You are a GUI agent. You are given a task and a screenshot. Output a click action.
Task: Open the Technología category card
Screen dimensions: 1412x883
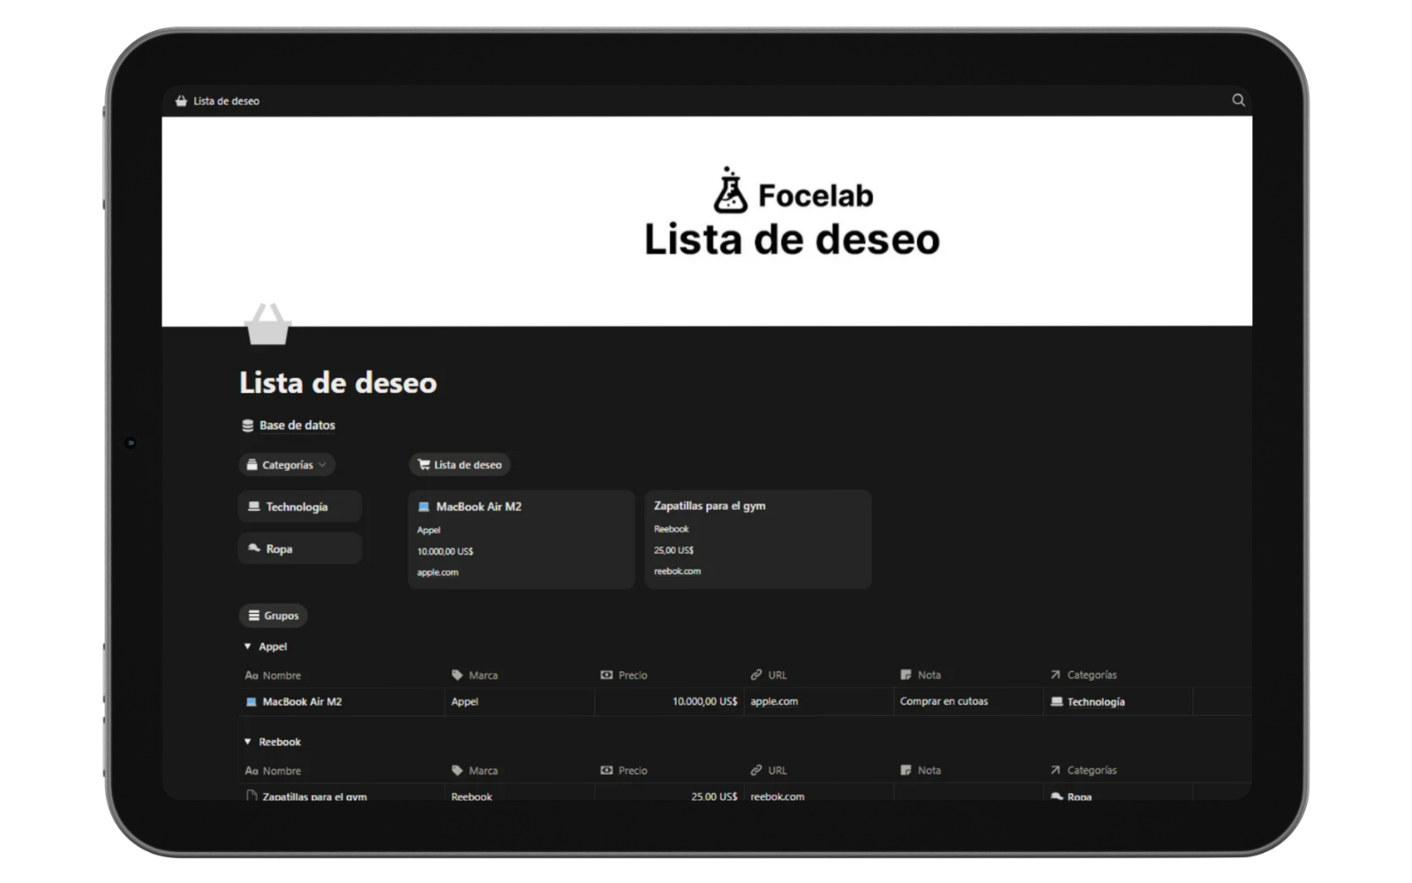point(300,506)
